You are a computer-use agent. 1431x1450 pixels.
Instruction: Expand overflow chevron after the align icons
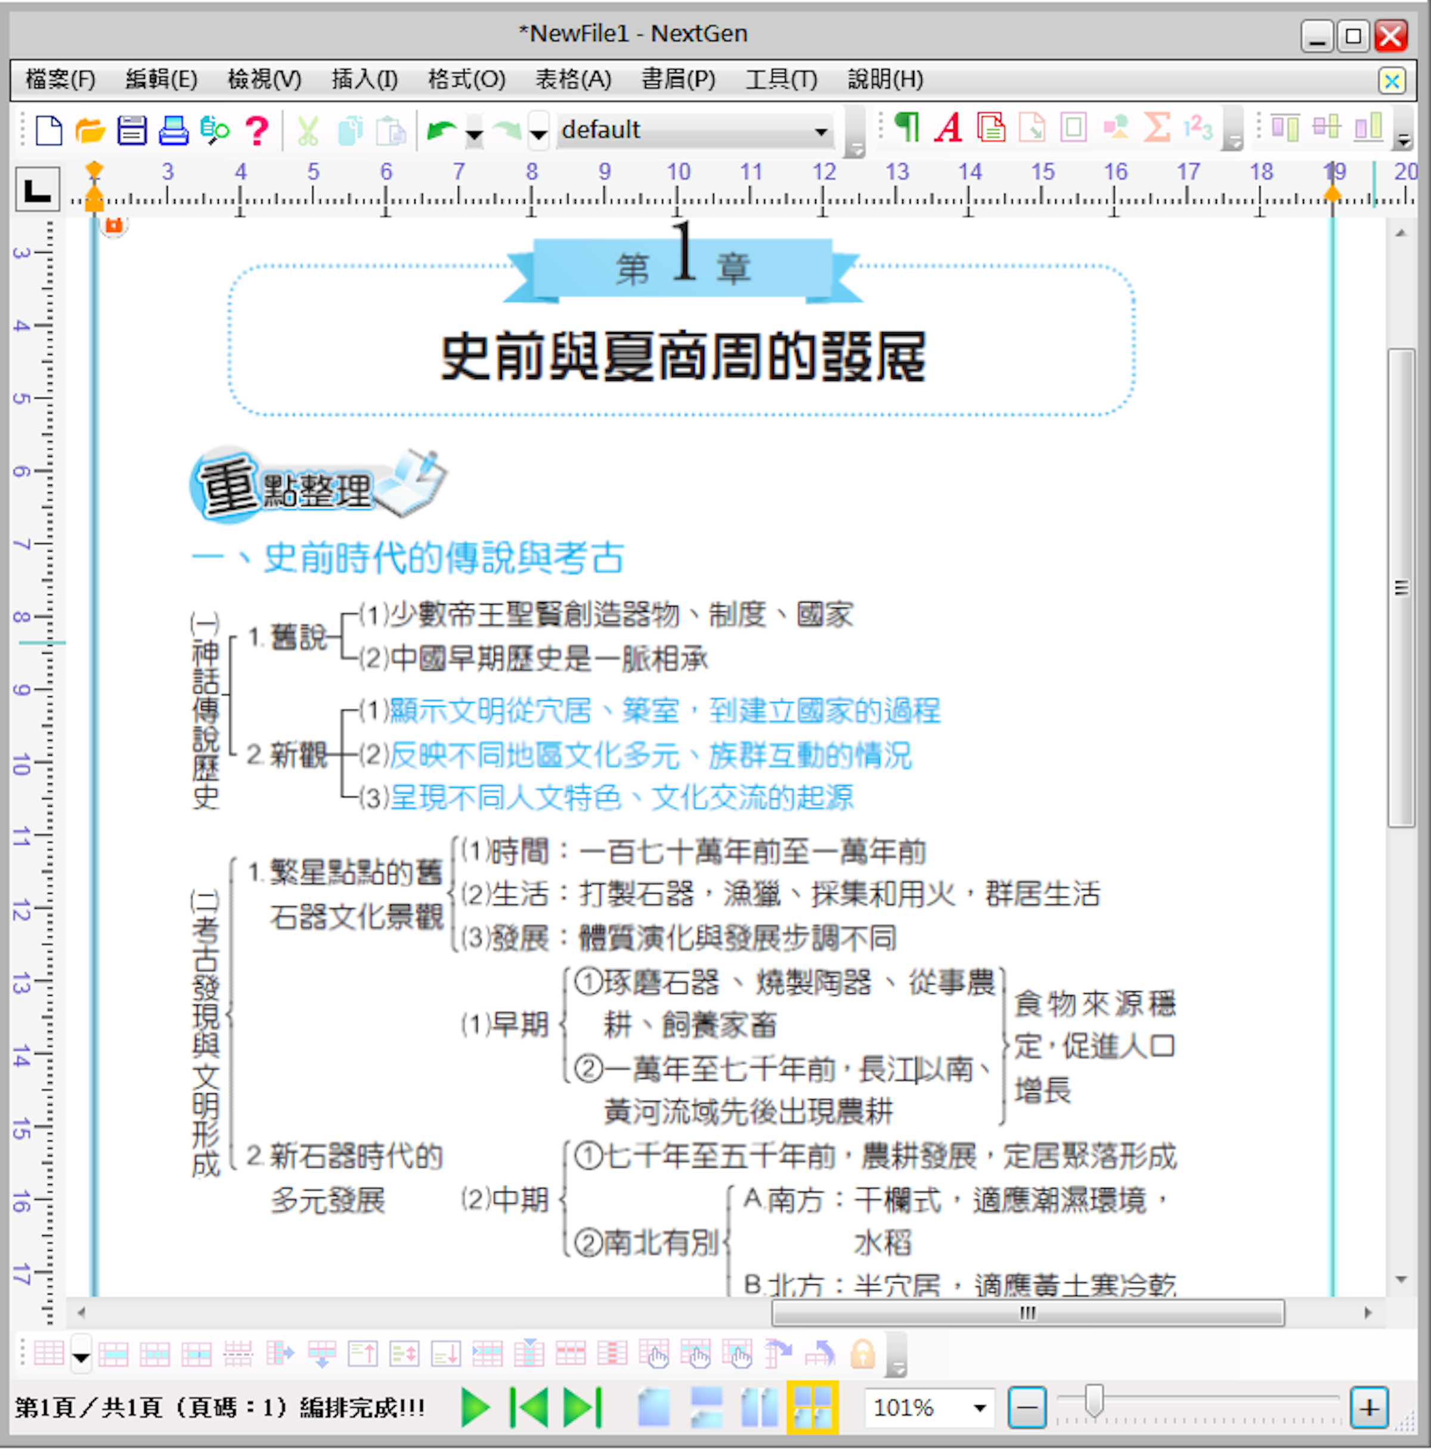[x=1403, y=131]
